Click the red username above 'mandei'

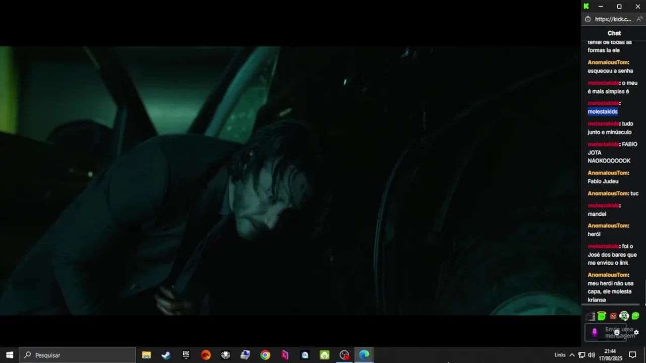(x=603, y=206)
